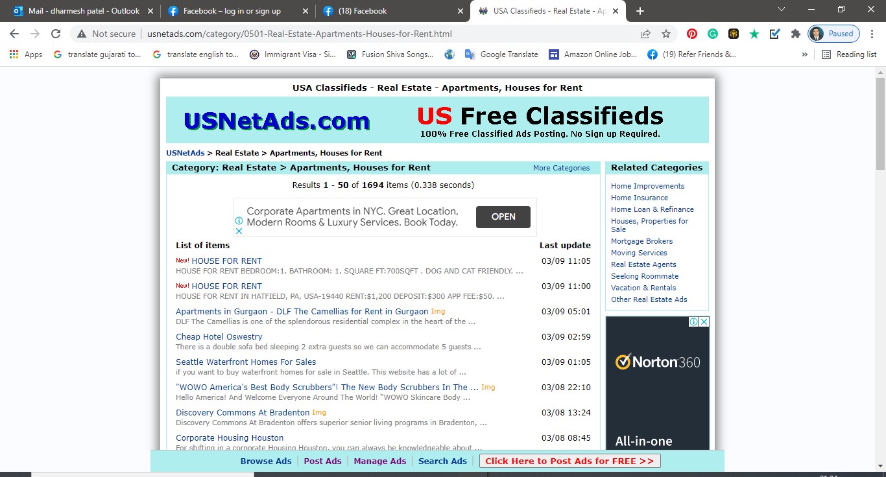Viewport: 886px width, 477px height.
Task: Open Corporate Housing Houston listing
Action: coord(230,437)
